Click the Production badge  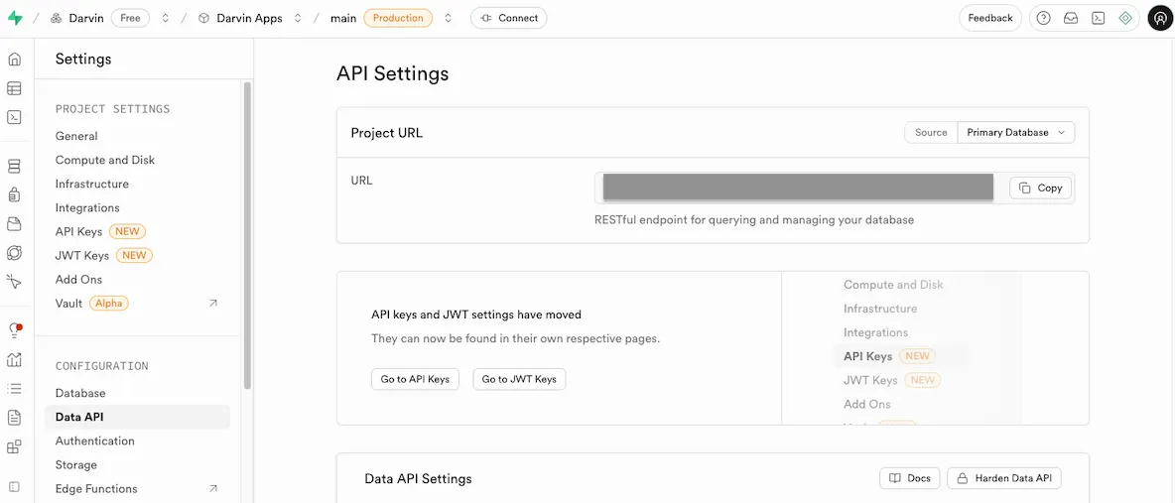[x=398, y=18]
